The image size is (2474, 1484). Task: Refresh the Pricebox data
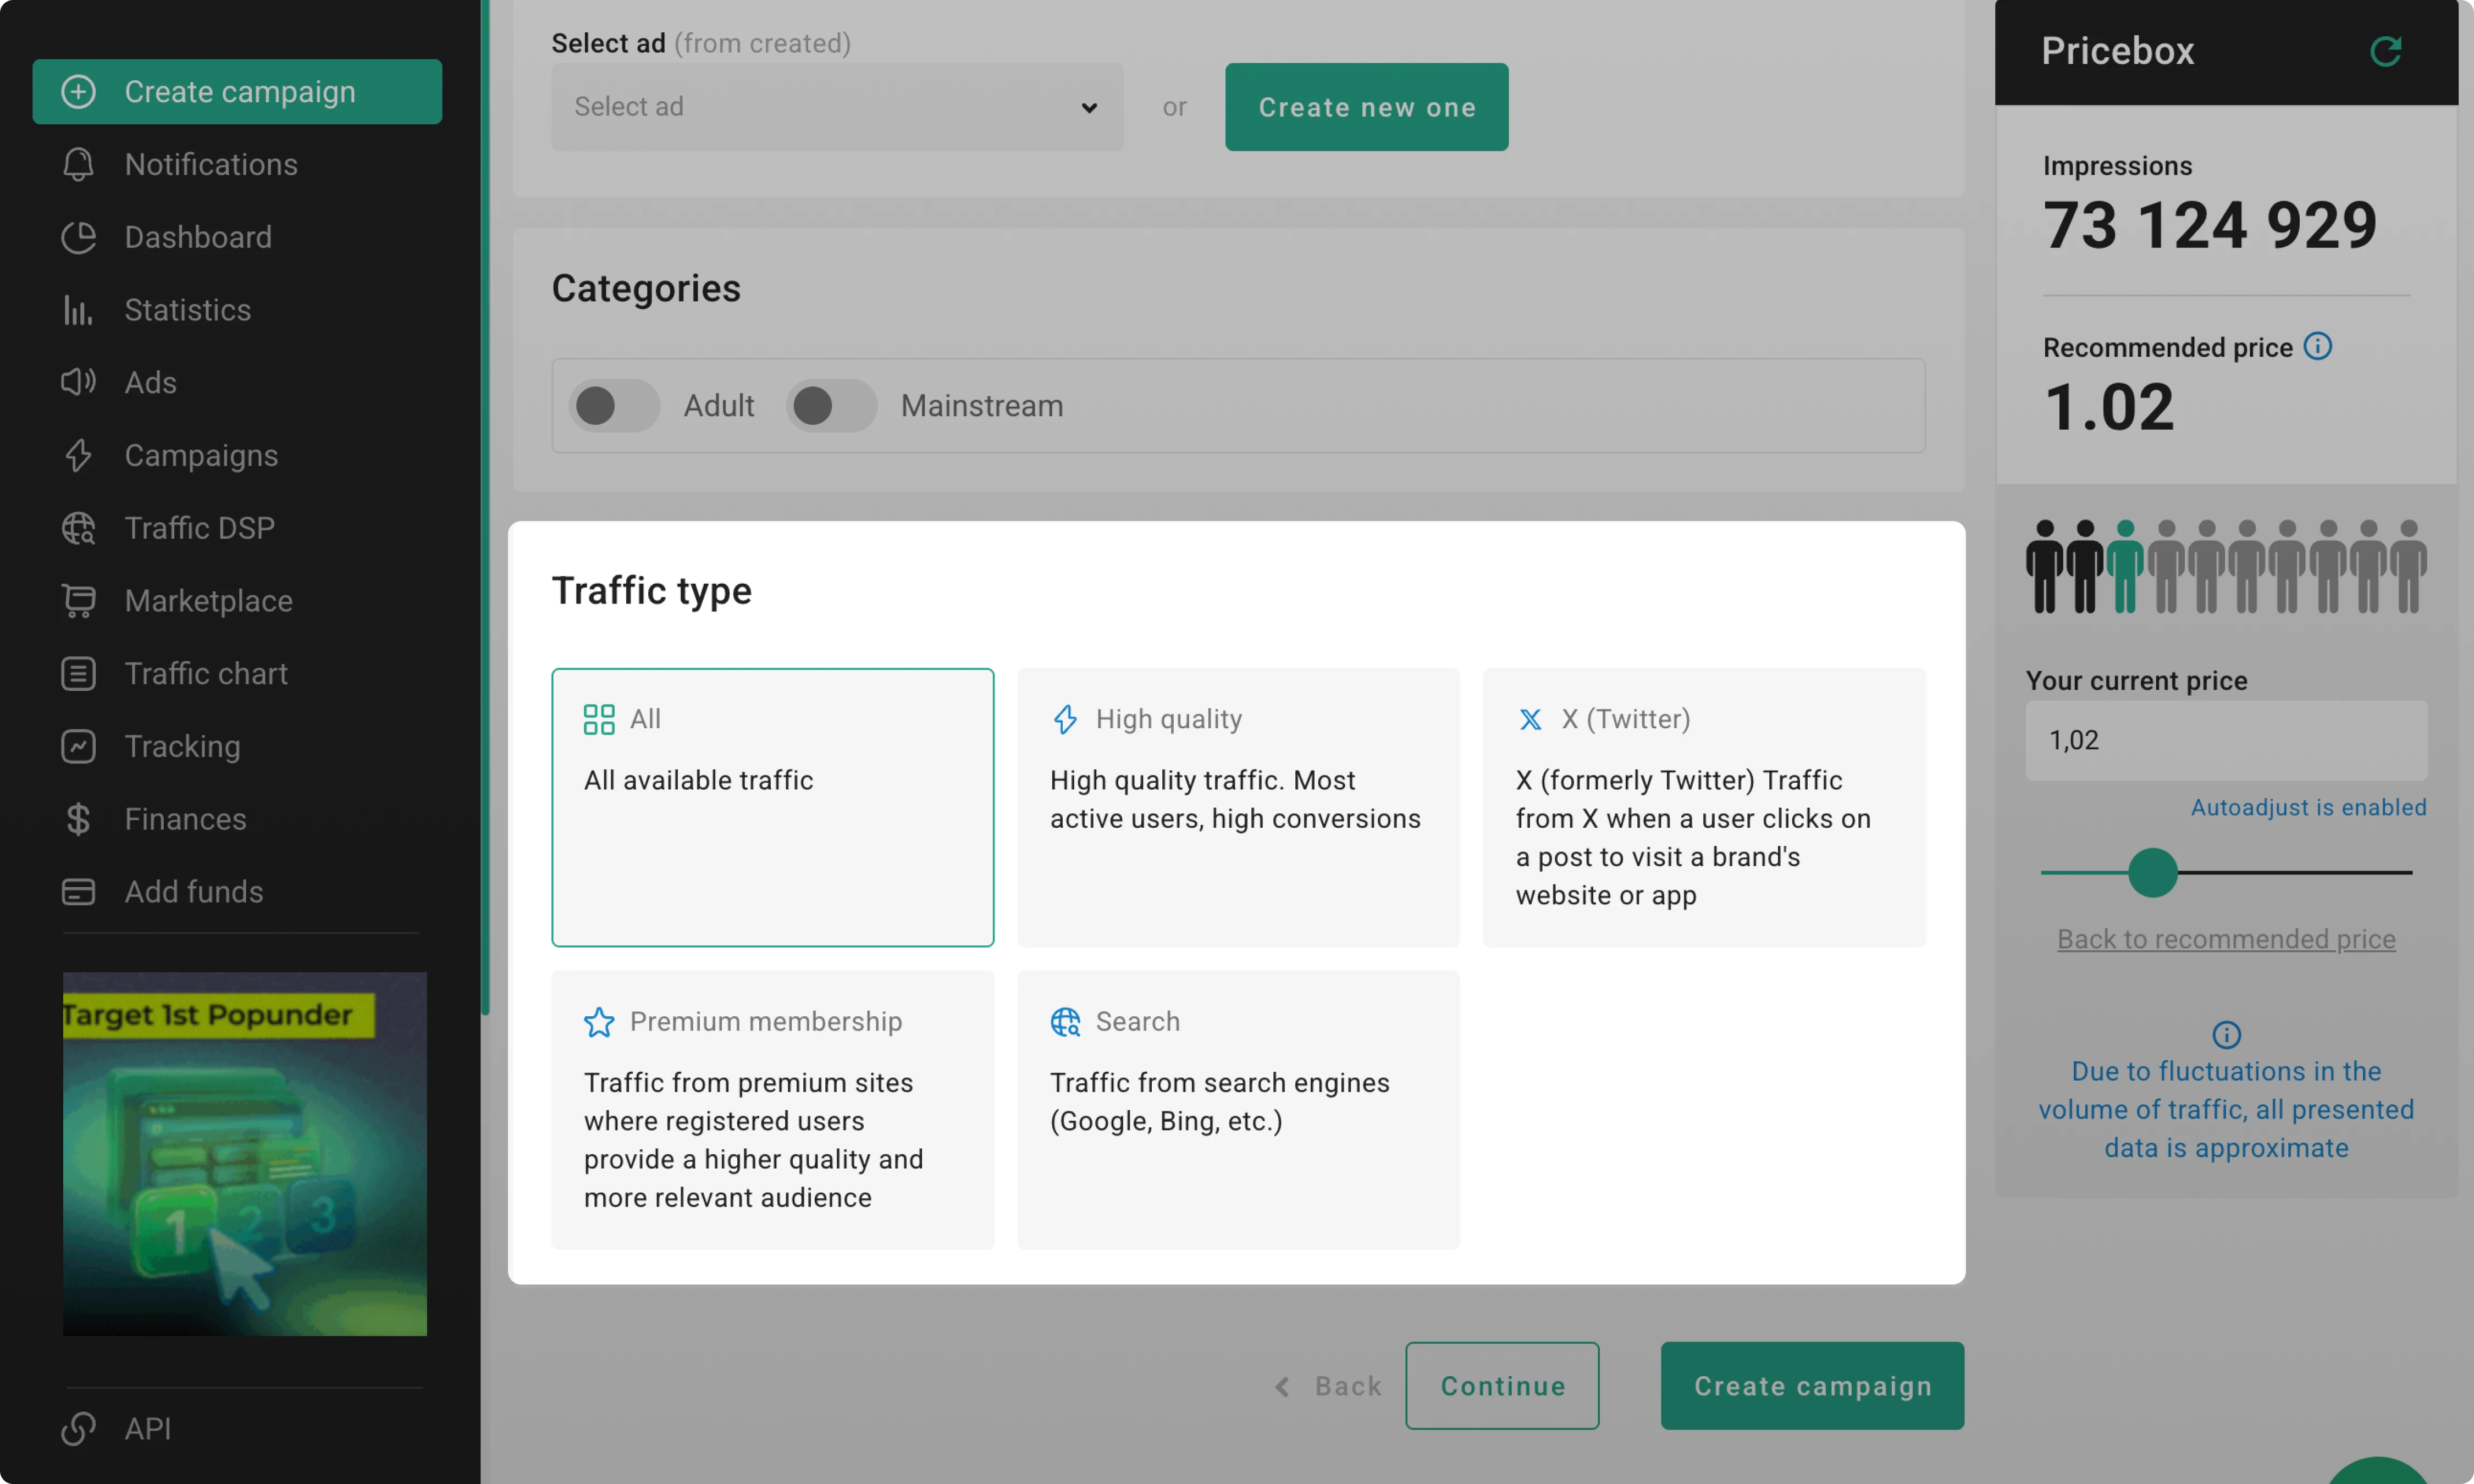pos(2386,51)
